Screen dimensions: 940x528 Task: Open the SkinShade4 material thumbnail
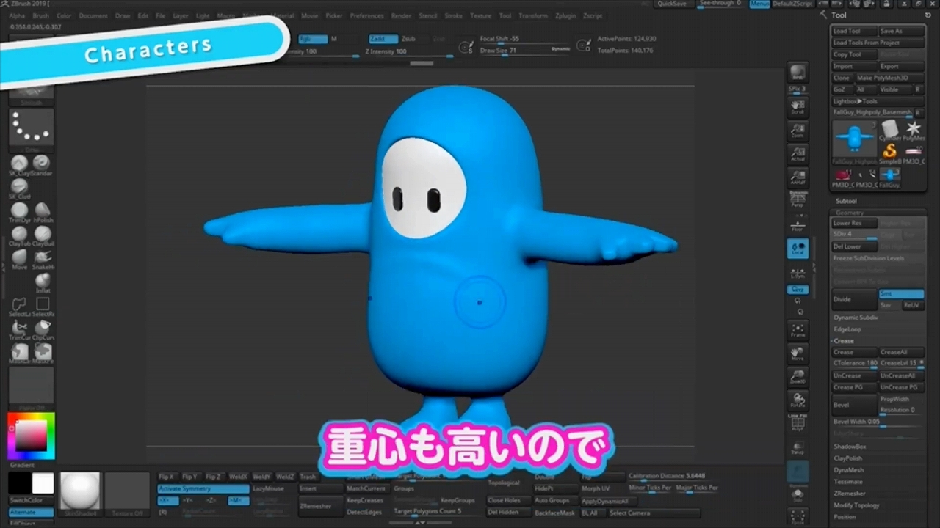[79, 493]
